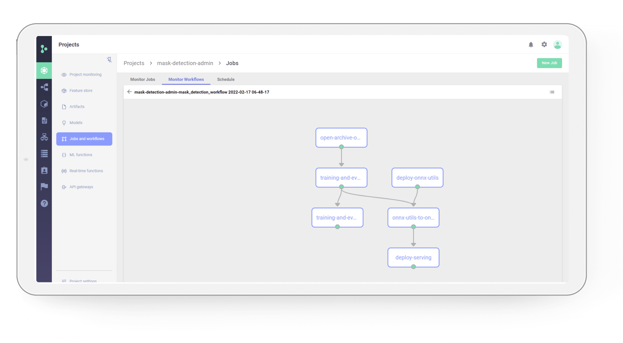Toggle workflow list view mode
The height and width of the screenshot is (343, 623).
pyautogui.click(x=552, y=92)
